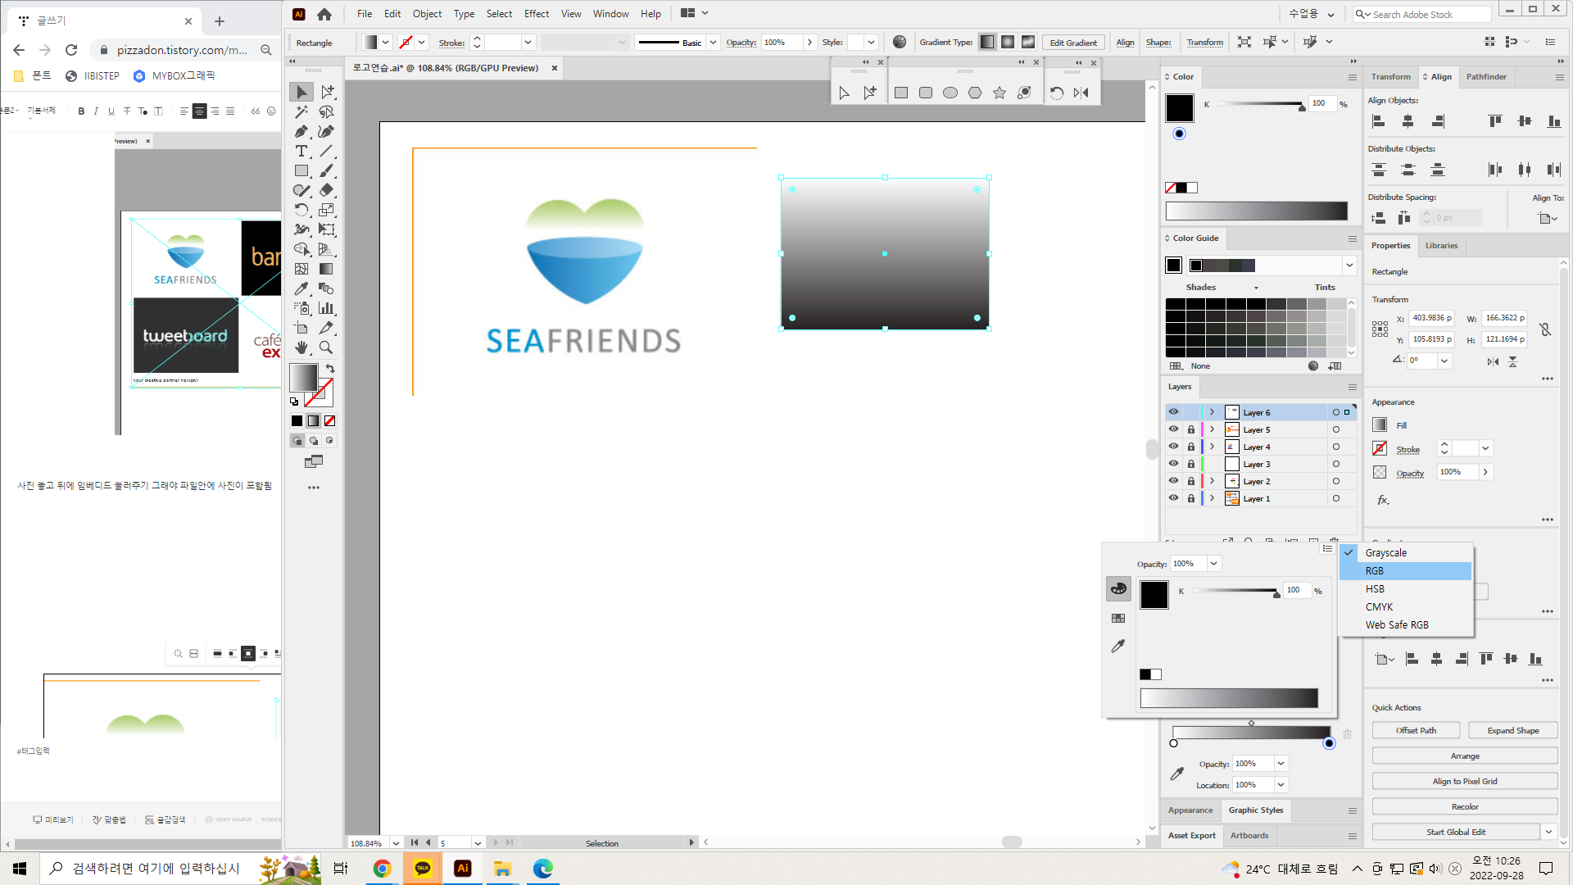Select the Mesh tool
This screenshot has width=1573, height=885.
tap(301, 269)
